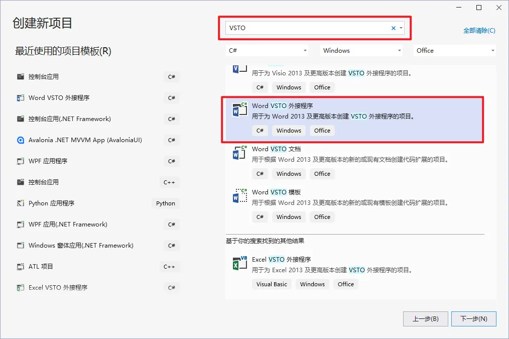The image size is (509, 339).
Task: Click the 下一步(N) button
Action: coord(474,319)
